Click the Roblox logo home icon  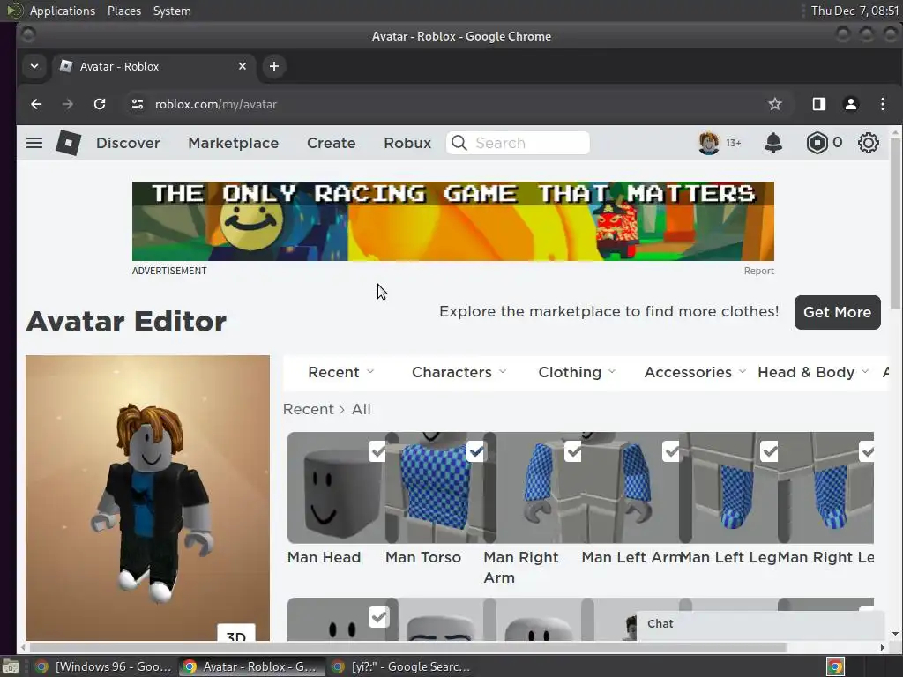tap(69, 143)
